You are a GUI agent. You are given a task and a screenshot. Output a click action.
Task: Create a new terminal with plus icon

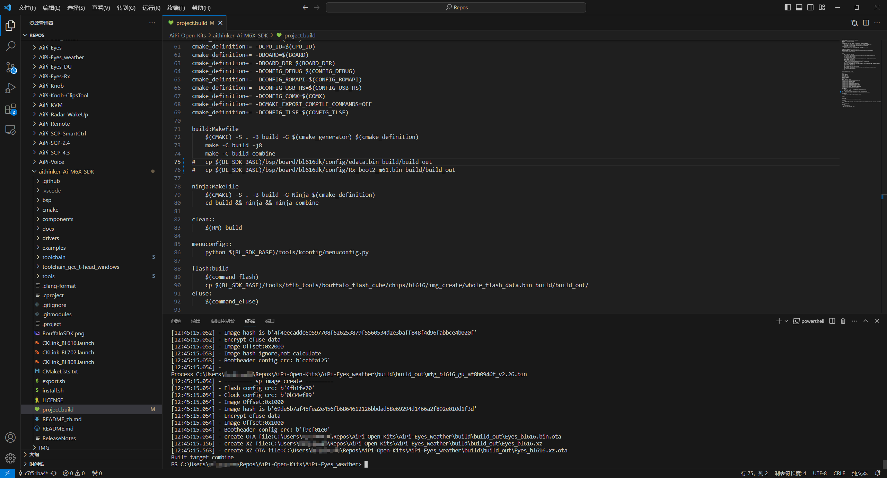tap(779, 321)
